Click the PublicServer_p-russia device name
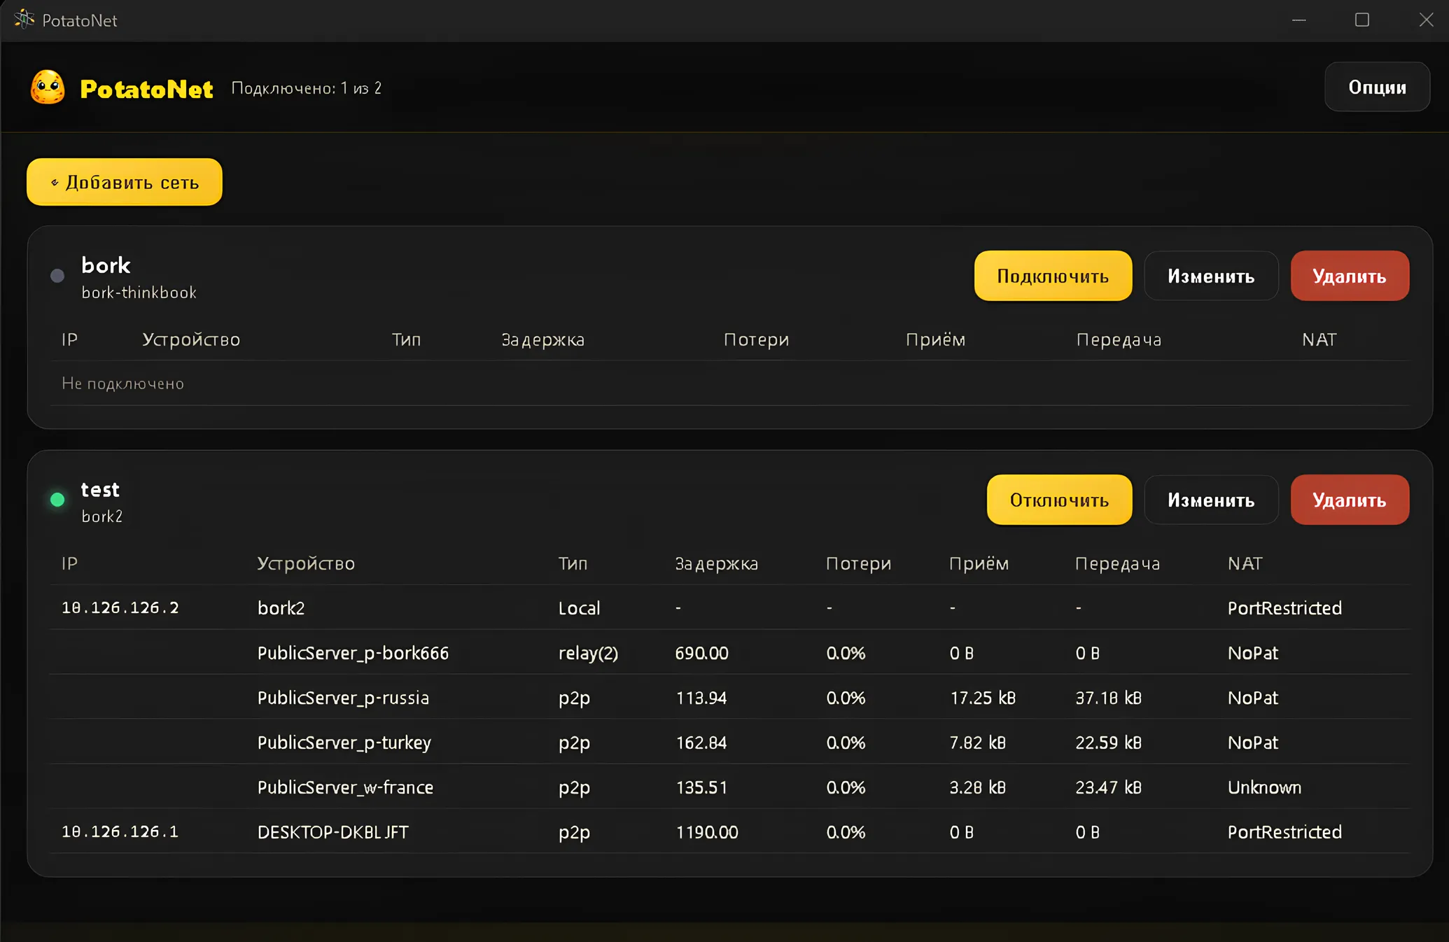The image size is (1449, 942). click(343, 698)
